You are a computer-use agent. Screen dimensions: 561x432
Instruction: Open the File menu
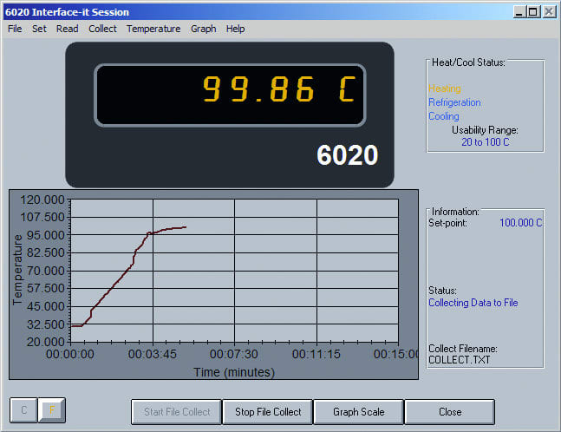click(x=15, y=29)
